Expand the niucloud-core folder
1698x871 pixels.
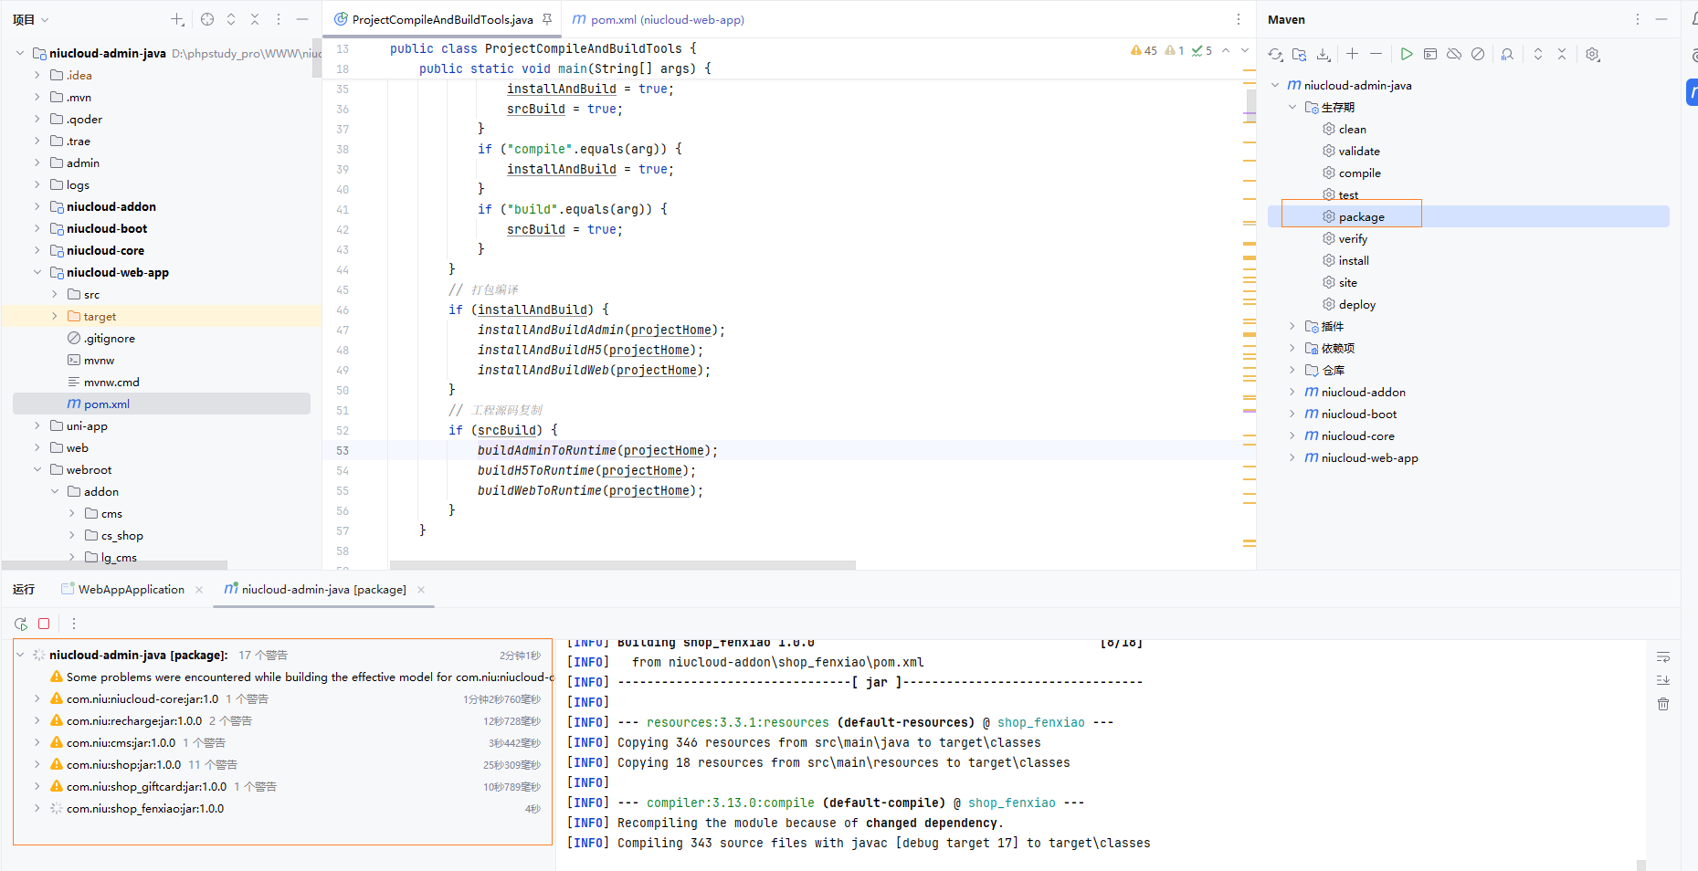point(37,250)
